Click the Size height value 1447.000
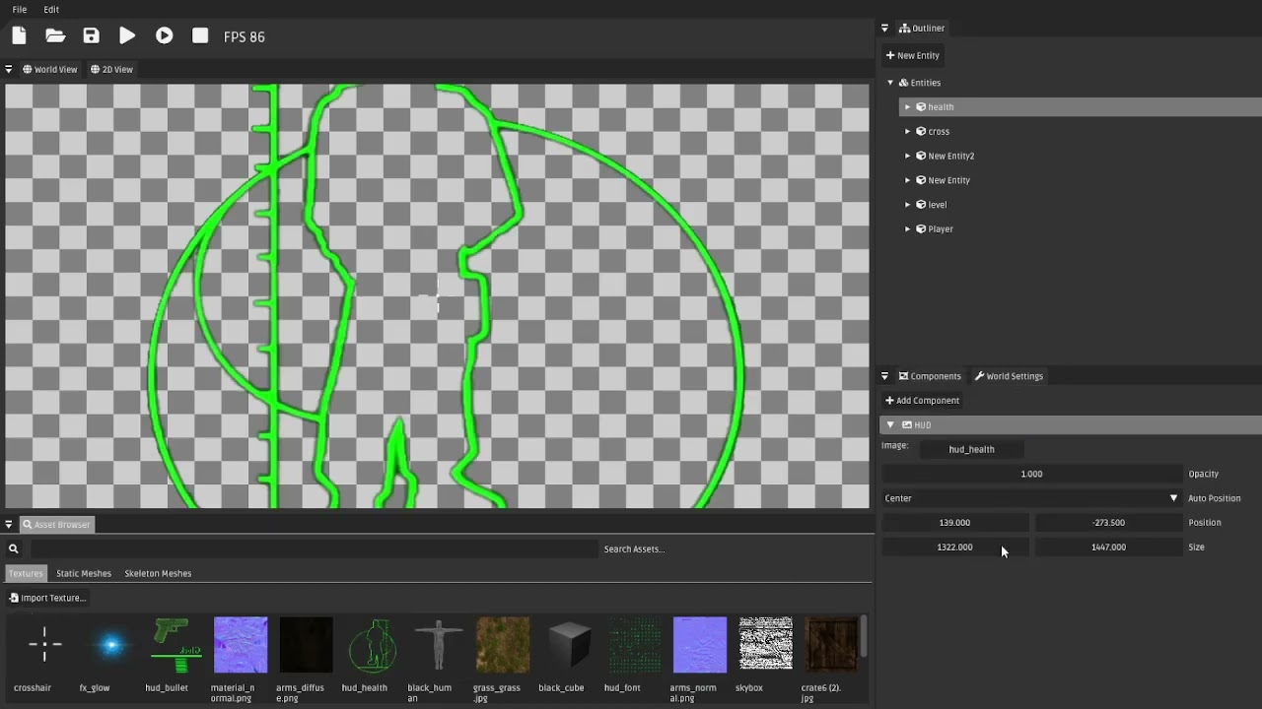The width and height of the screenshot is (1262, 709). 1108,548
